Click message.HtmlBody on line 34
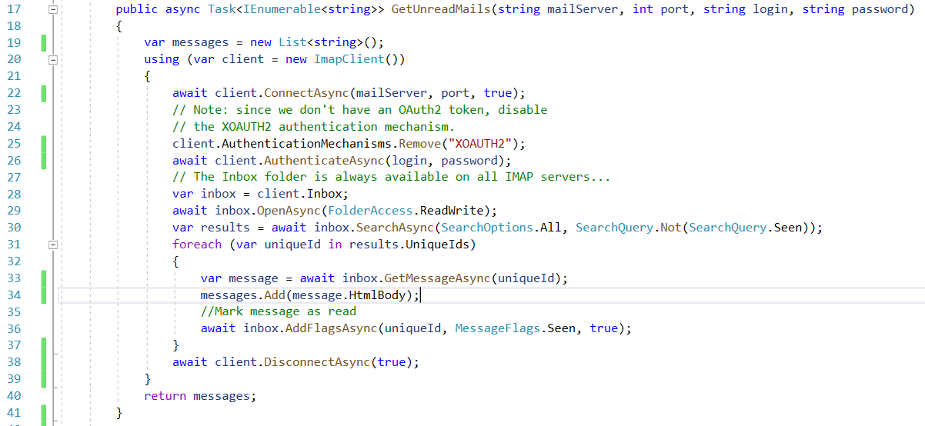 pos(349,295)
